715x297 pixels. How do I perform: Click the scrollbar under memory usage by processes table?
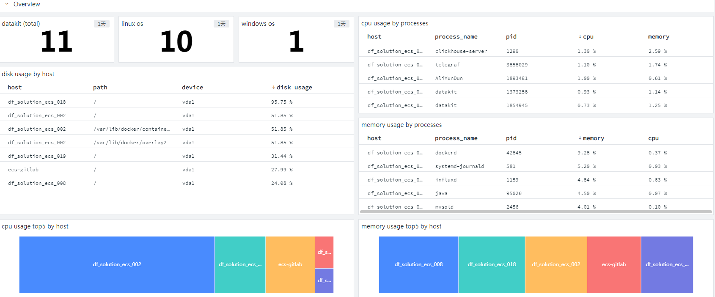point(536,212)
